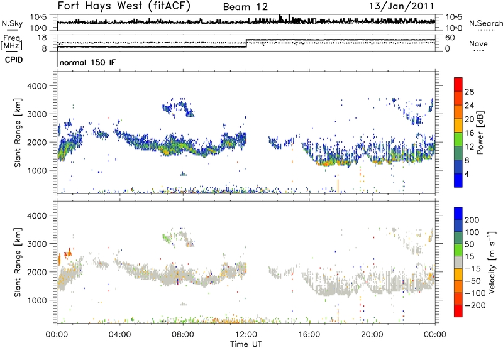Pick the light green segment of Power color bar

tap(458, 139)
